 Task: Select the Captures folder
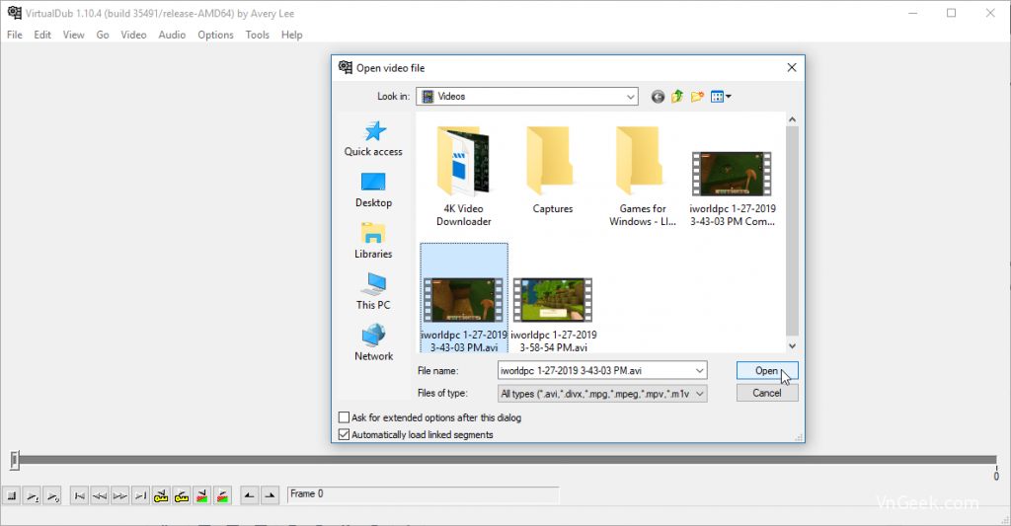[x=553, y=171]
